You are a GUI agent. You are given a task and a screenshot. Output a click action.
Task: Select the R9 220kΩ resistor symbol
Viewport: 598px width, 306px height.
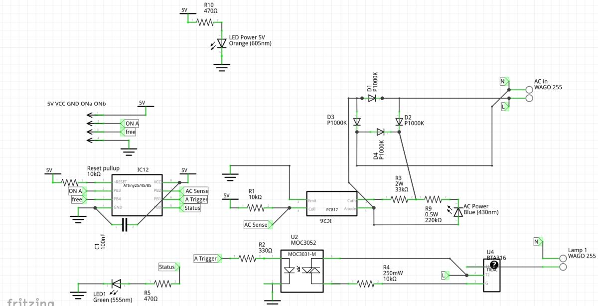433,199
